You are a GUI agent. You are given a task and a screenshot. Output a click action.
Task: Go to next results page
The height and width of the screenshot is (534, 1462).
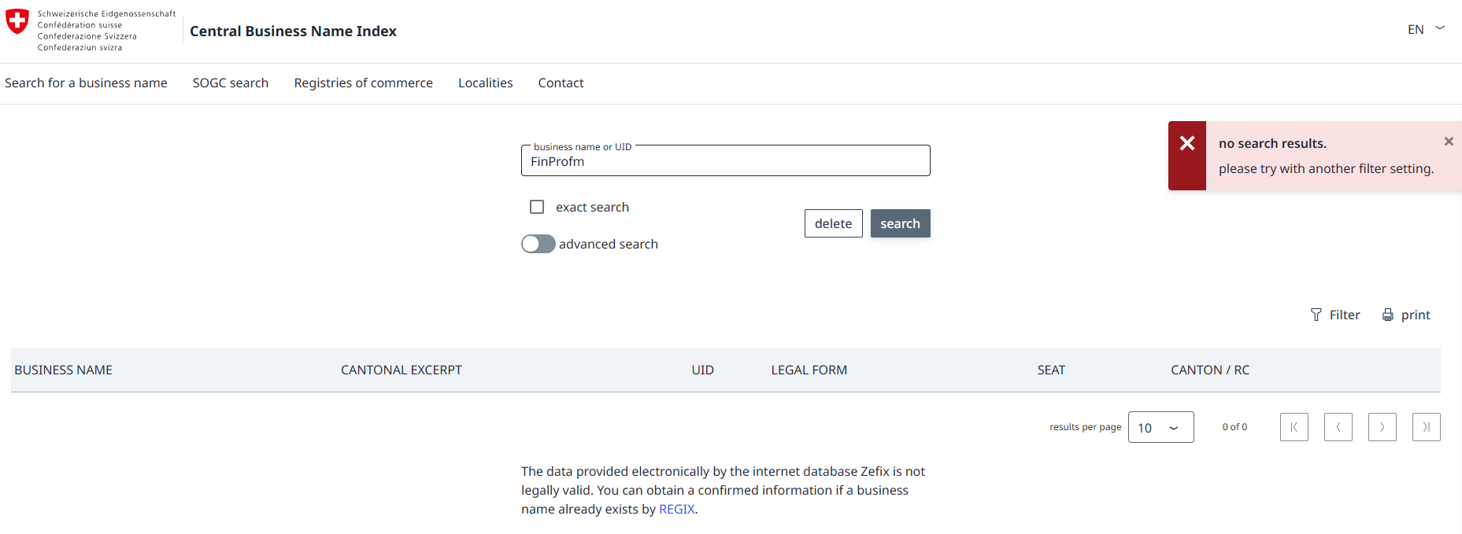tap(1382, 427)
